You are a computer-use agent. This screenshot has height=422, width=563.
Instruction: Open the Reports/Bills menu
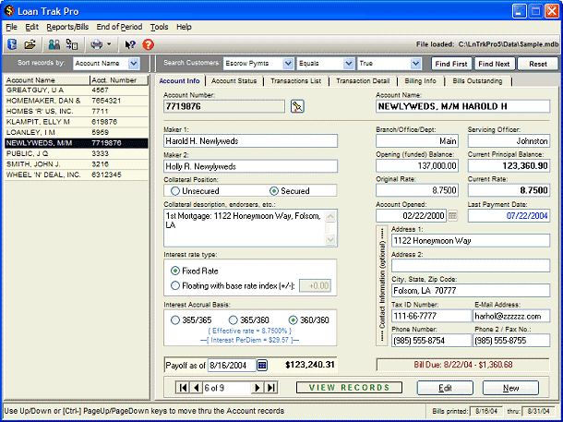coord(67,27)
